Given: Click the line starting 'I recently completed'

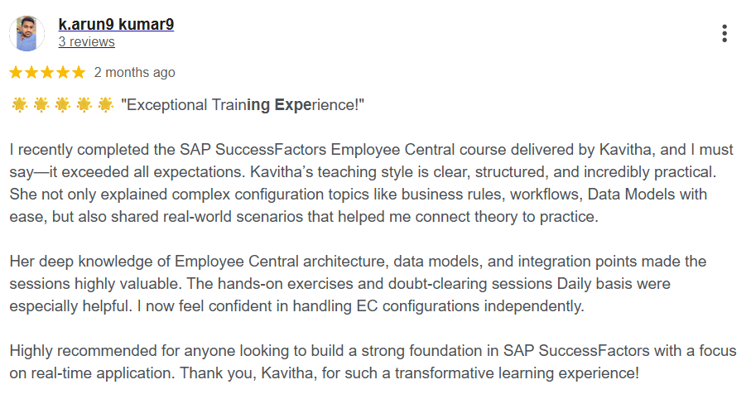Looking at the screenshot, I should (x=371, y=150).
